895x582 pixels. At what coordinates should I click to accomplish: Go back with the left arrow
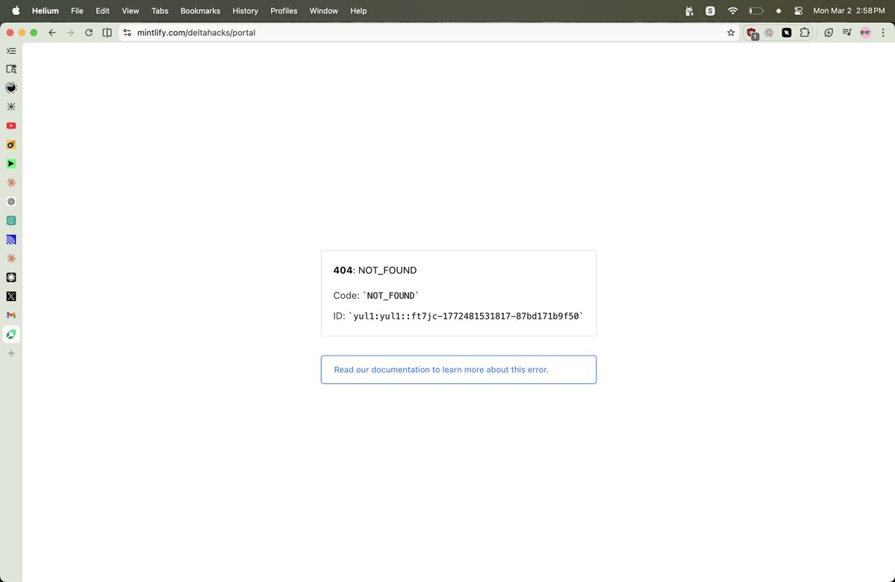(x=52, y=33)
